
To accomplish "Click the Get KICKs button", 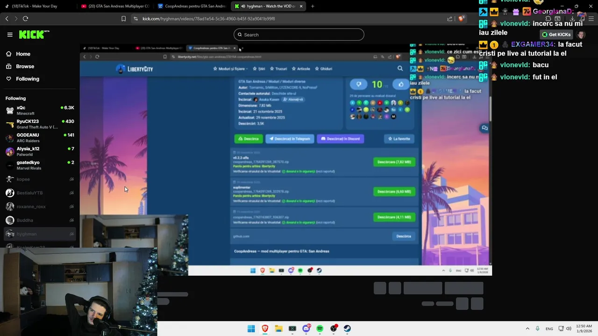I will [556, 35].
